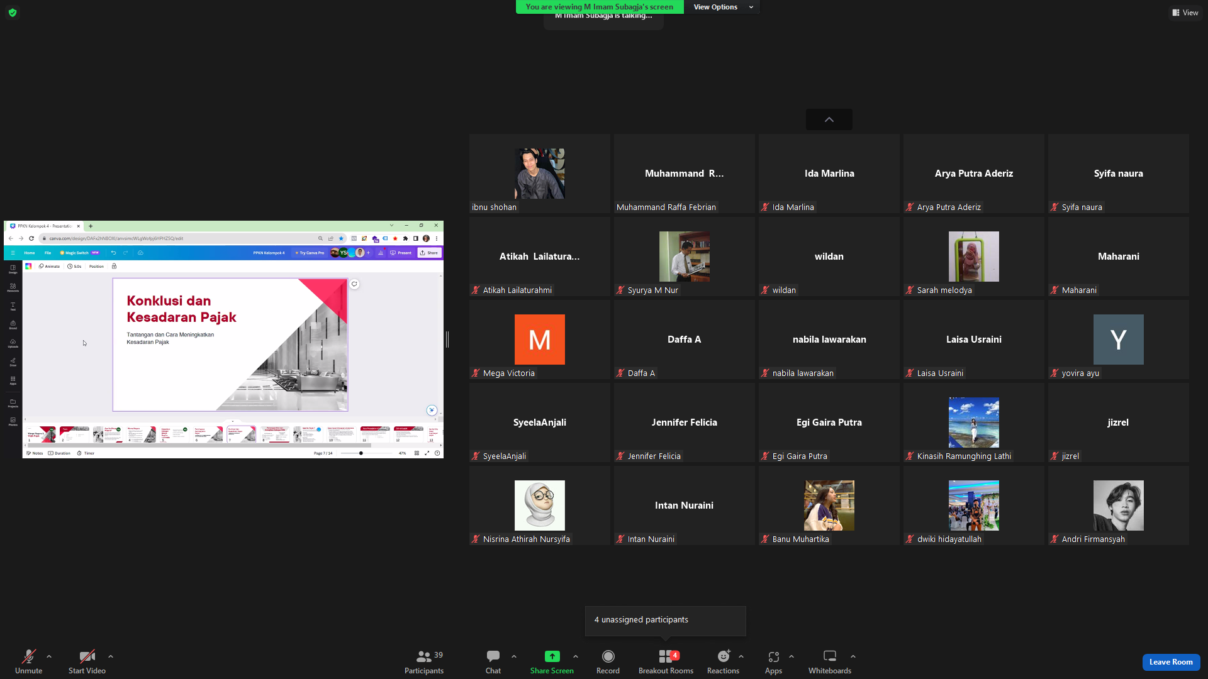The image size is (1208, 679).
Task: Click the Animate button in Canva
Action: point(49,266)
